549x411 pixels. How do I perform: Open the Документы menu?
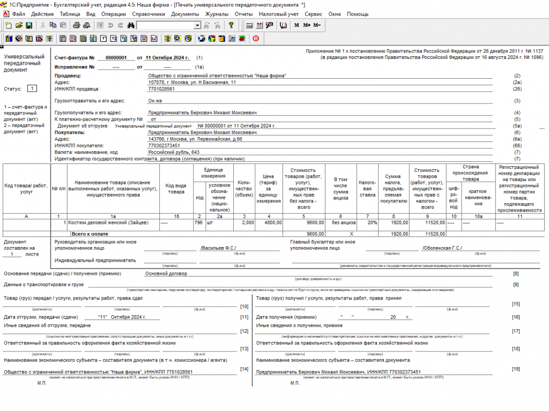click(185, 14)
